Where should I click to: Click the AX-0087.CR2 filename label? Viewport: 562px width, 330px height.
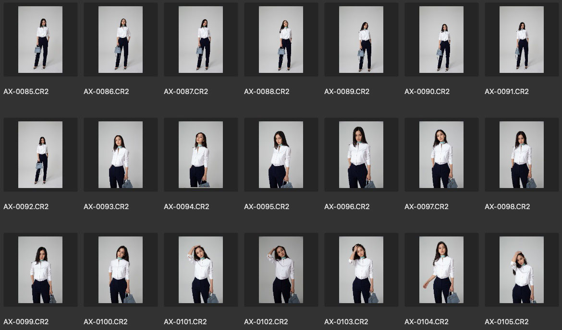[x=186, y=92]
